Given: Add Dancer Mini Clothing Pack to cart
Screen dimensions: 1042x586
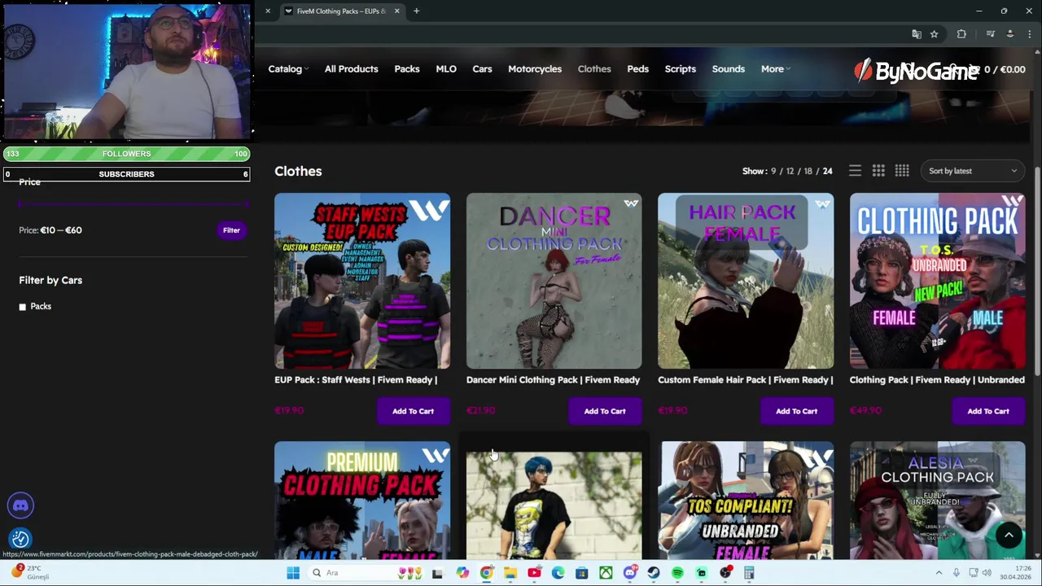Looking at the screenshot, I should [x=605, y=411].
